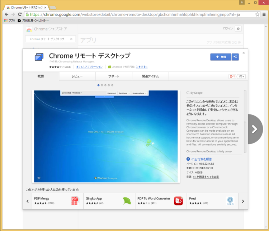
Task: Open a new tab with the new-tab button
Action: 53,8
